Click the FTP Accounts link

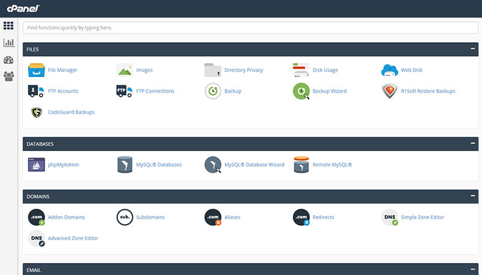63,91
